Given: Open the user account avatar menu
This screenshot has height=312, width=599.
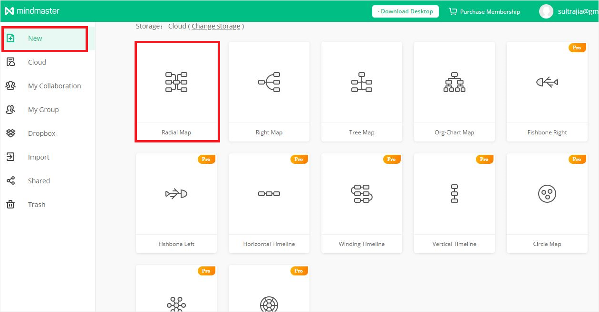Looking at the screenshot, I should coord(546,11).
